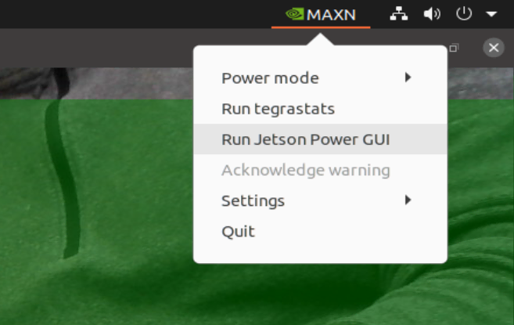Click the dark gray window title bar

(99, 48)
